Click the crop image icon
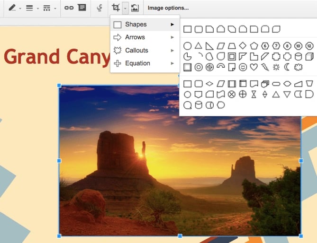317x243 pixels. (116, 8)
